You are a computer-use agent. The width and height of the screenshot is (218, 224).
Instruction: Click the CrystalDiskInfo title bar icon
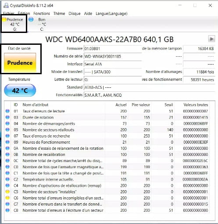coord(6,5)
